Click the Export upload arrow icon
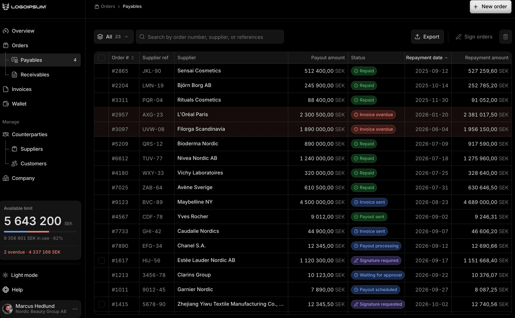The image size is (515, 318). (x=417, y=37)
